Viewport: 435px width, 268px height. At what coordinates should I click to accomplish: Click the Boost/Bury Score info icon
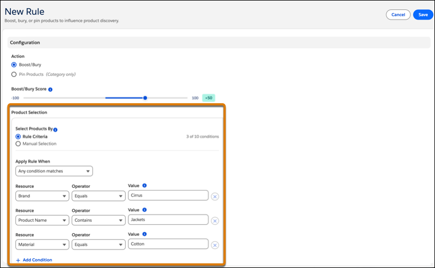tap(50, 90)
